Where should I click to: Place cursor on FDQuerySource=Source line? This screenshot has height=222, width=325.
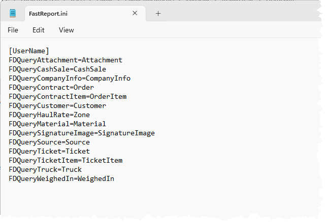pyautogui.click(x=49, y=142)
